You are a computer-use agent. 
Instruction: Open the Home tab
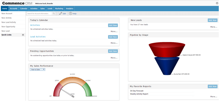[5, 8]
